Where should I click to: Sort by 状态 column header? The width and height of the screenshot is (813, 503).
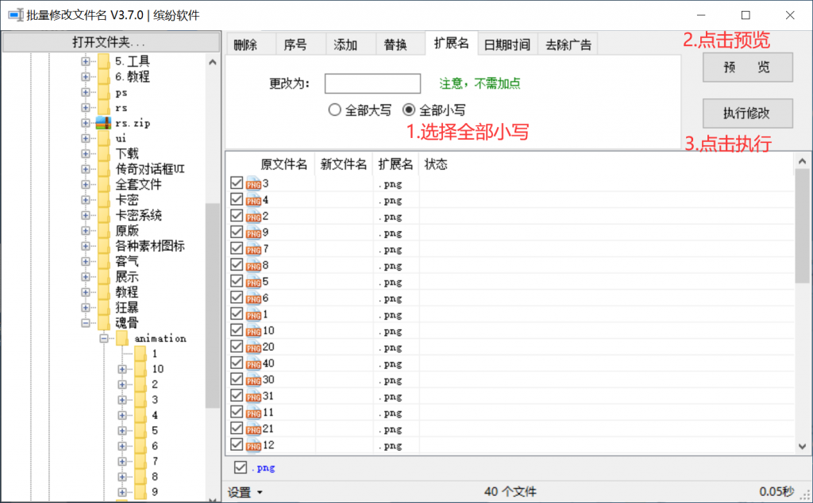click(436, 164)
